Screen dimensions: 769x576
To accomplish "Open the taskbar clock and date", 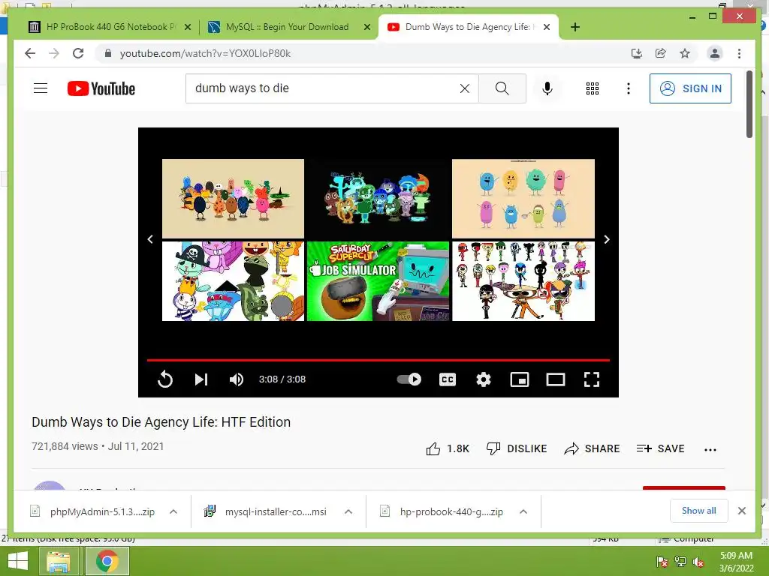I will [x=736, y=562].
